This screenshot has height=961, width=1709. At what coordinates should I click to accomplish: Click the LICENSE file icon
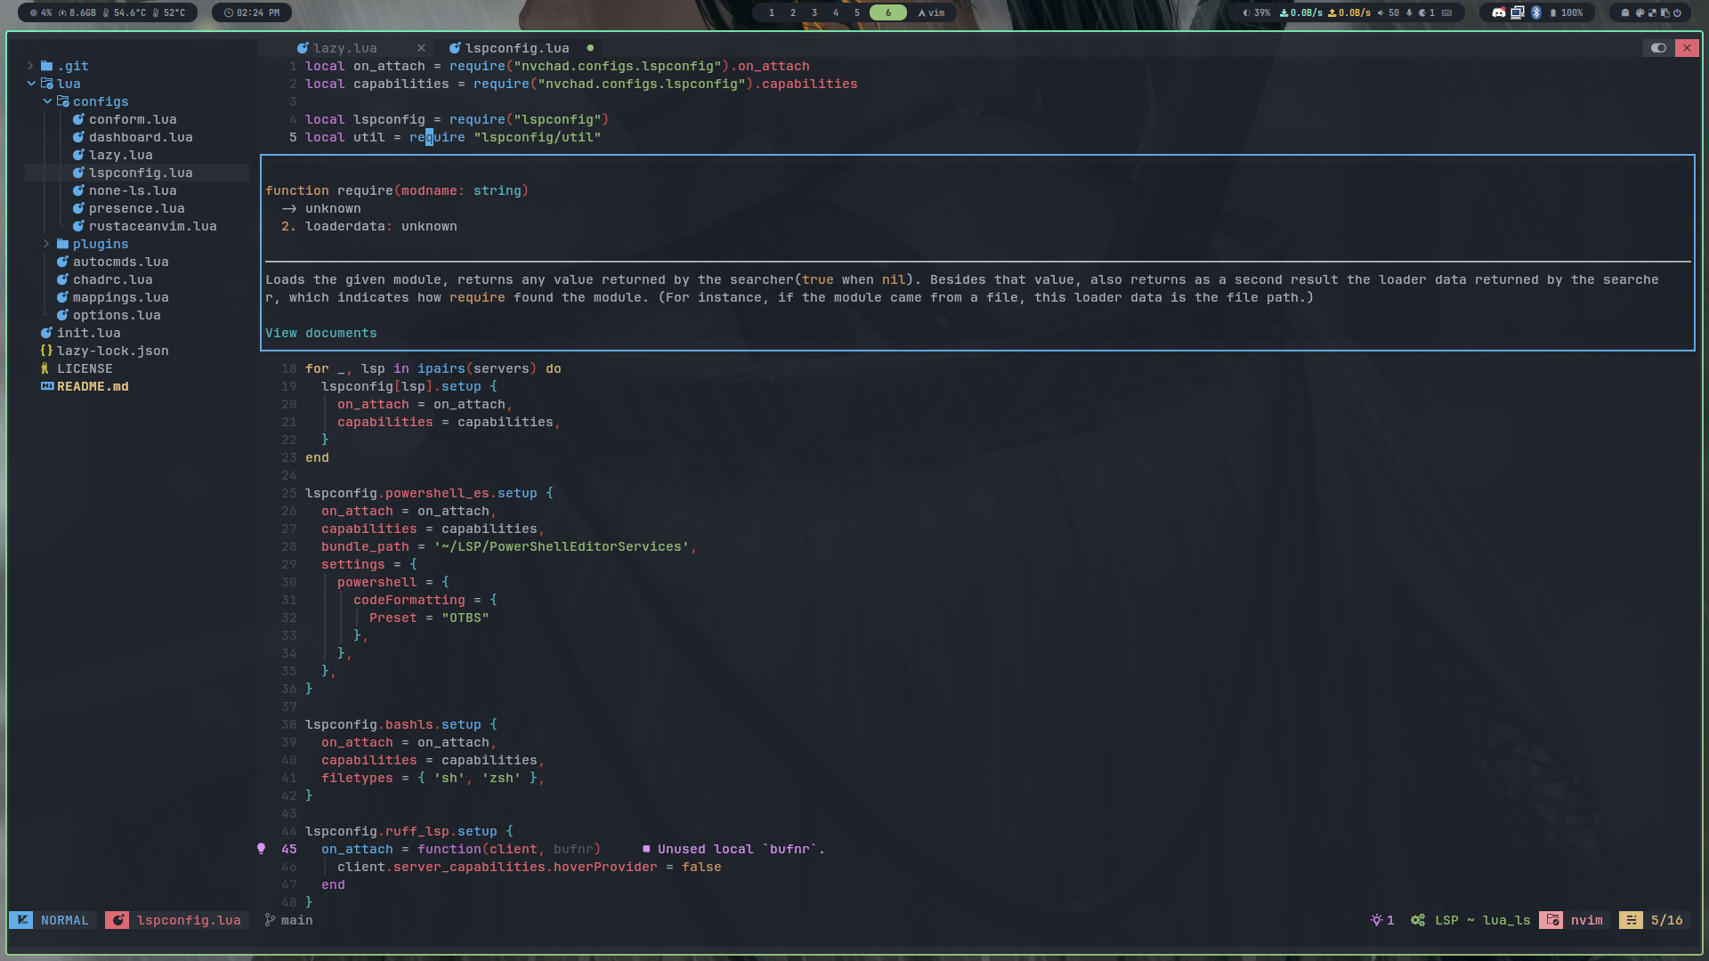(45, 368)
